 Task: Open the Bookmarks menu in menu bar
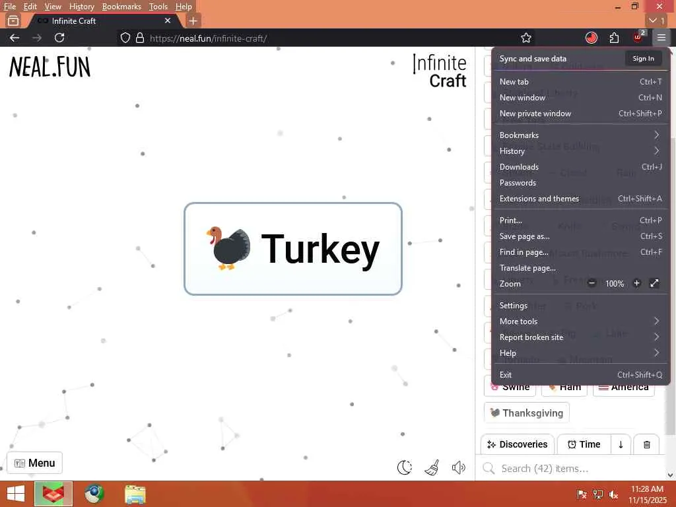coord(121,7)
